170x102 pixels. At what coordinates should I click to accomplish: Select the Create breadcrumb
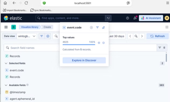coord(47,27)
